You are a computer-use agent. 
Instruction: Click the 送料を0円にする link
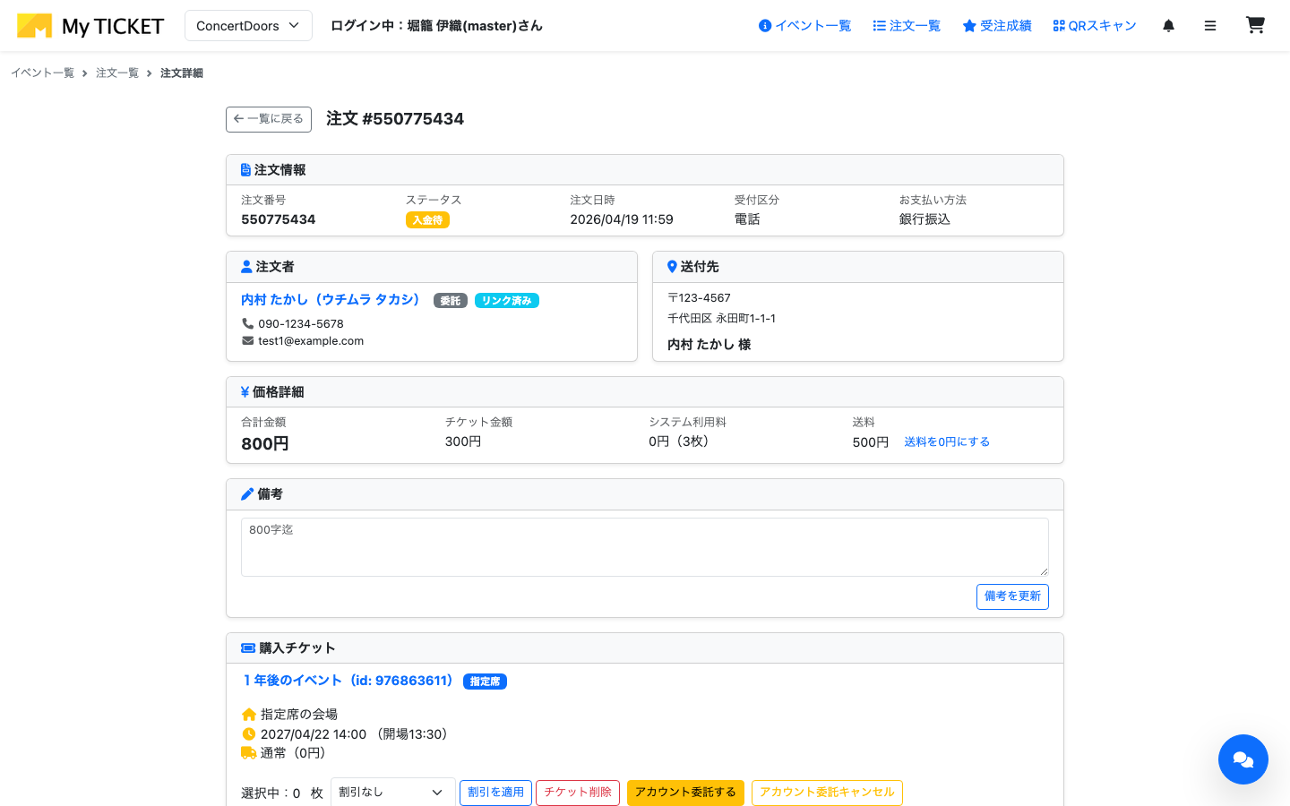pyautogui.click(x=947, y=442)
